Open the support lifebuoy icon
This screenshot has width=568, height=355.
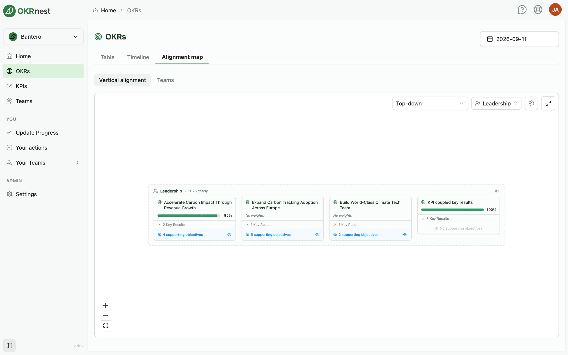pyautogui.click(x=538, y=10)
